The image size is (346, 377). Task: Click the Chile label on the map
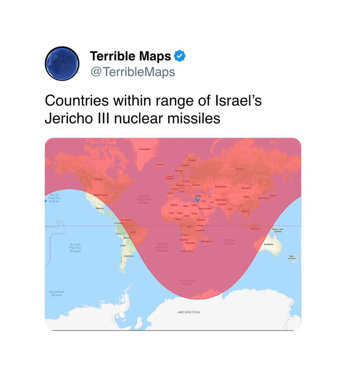pos(123,246)
